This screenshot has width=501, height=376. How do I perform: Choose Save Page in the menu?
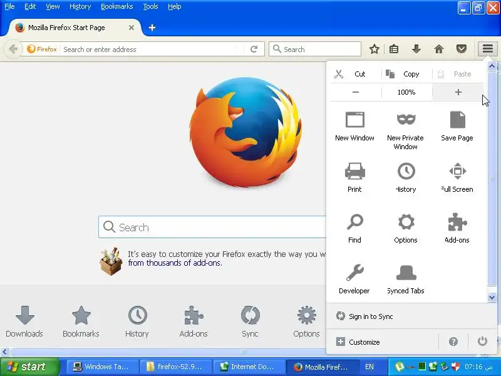457,127
